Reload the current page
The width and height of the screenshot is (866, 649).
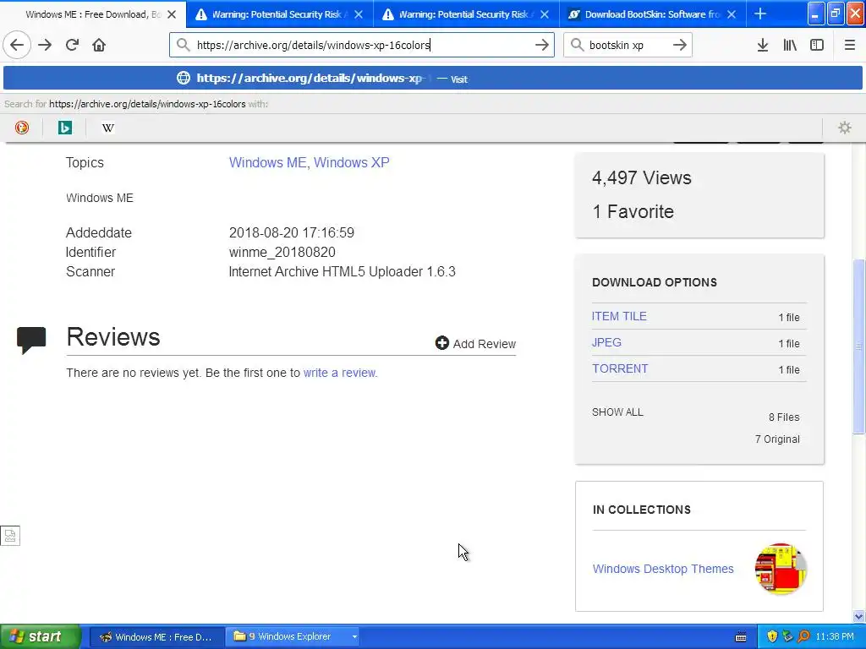pos(72,45)
